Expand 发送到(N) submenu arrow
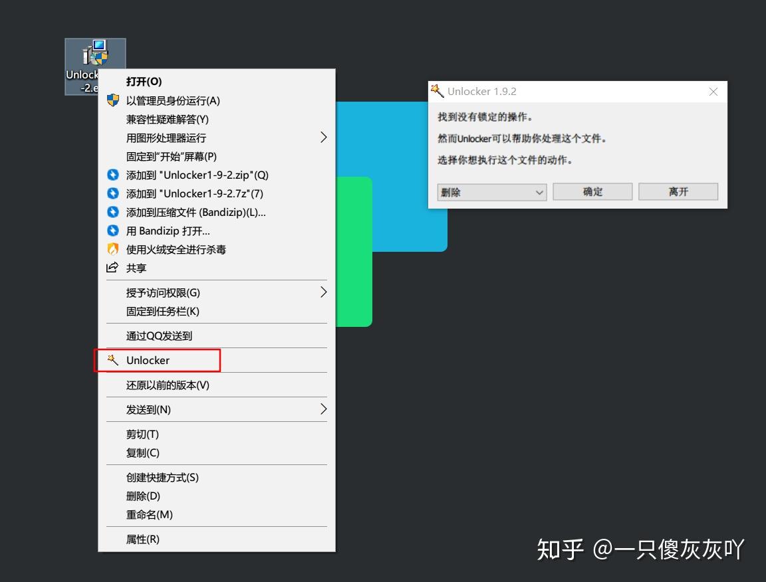The height and width of the screenshot is (582, 766). pos(323,409)
